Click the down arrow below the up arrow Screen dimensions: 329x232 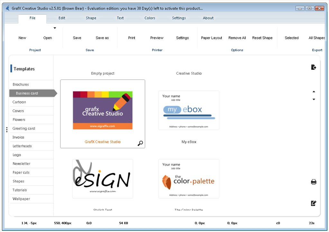314,99
